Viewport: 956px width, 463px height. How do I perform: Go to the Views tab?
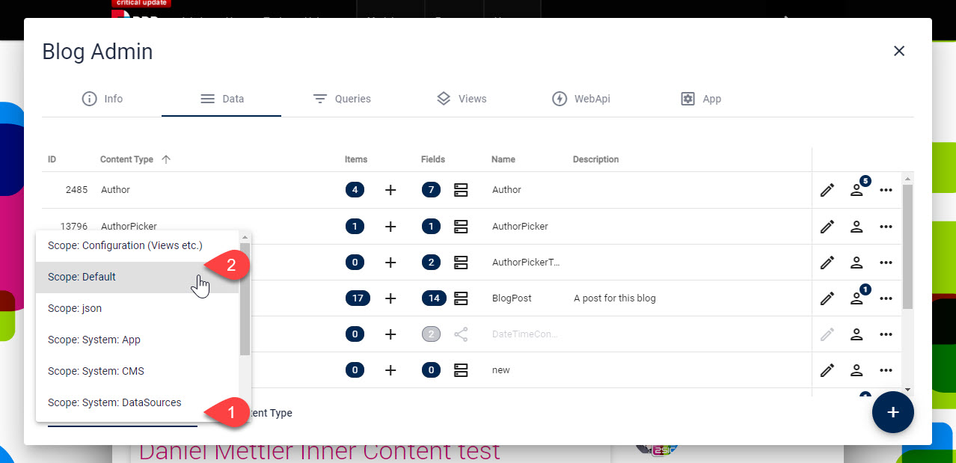point(461,99)
